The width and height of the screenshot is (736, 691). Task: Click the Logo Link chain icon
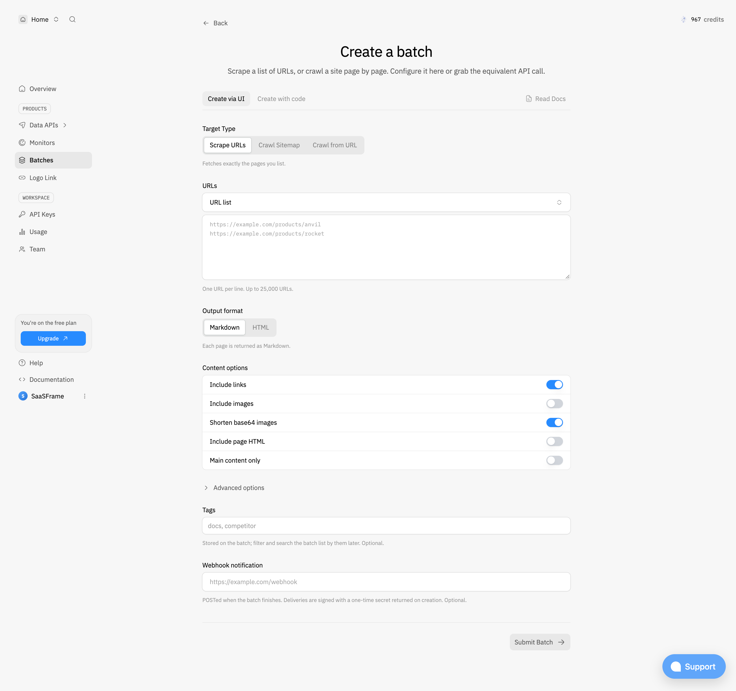(22, 178)
